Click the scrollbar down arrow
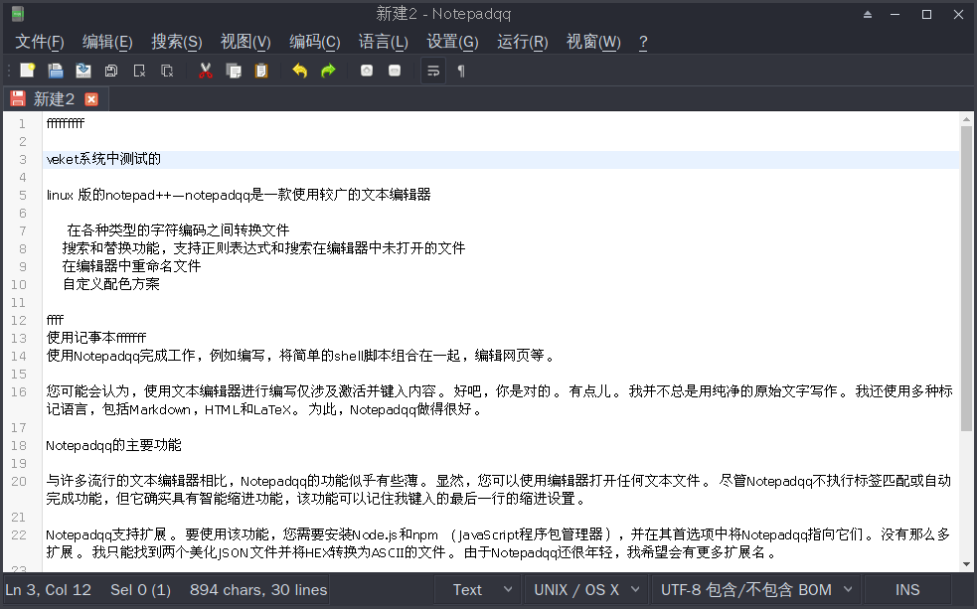The image size is (977, 609). tap(966, 564)
